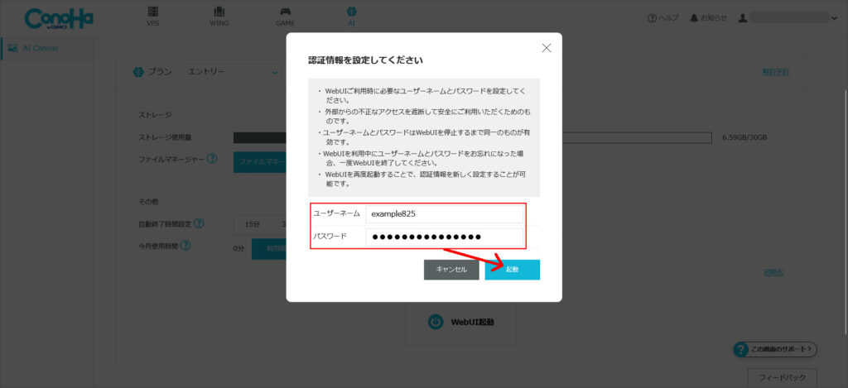Click the ファイルマネージャー button
The image size is (848, 388).
click(x=260, y=161)
